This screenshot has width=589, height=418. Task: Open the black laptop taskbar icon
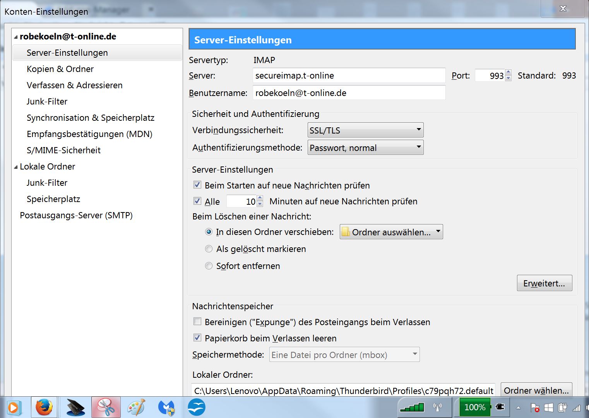pos(75,407)
